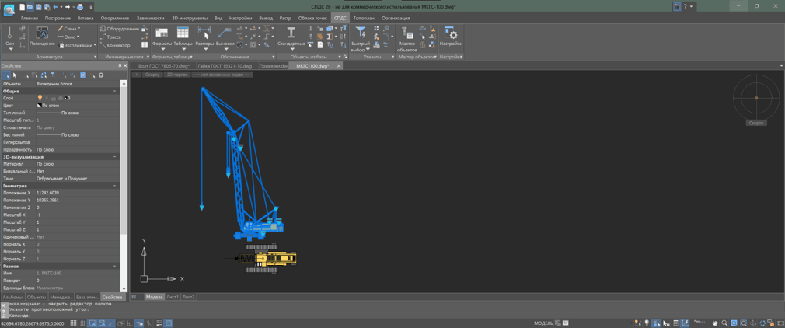Launch the Мастер объектов wizard
The width and height of the screenshot is (785, 328).
point(407,39)
